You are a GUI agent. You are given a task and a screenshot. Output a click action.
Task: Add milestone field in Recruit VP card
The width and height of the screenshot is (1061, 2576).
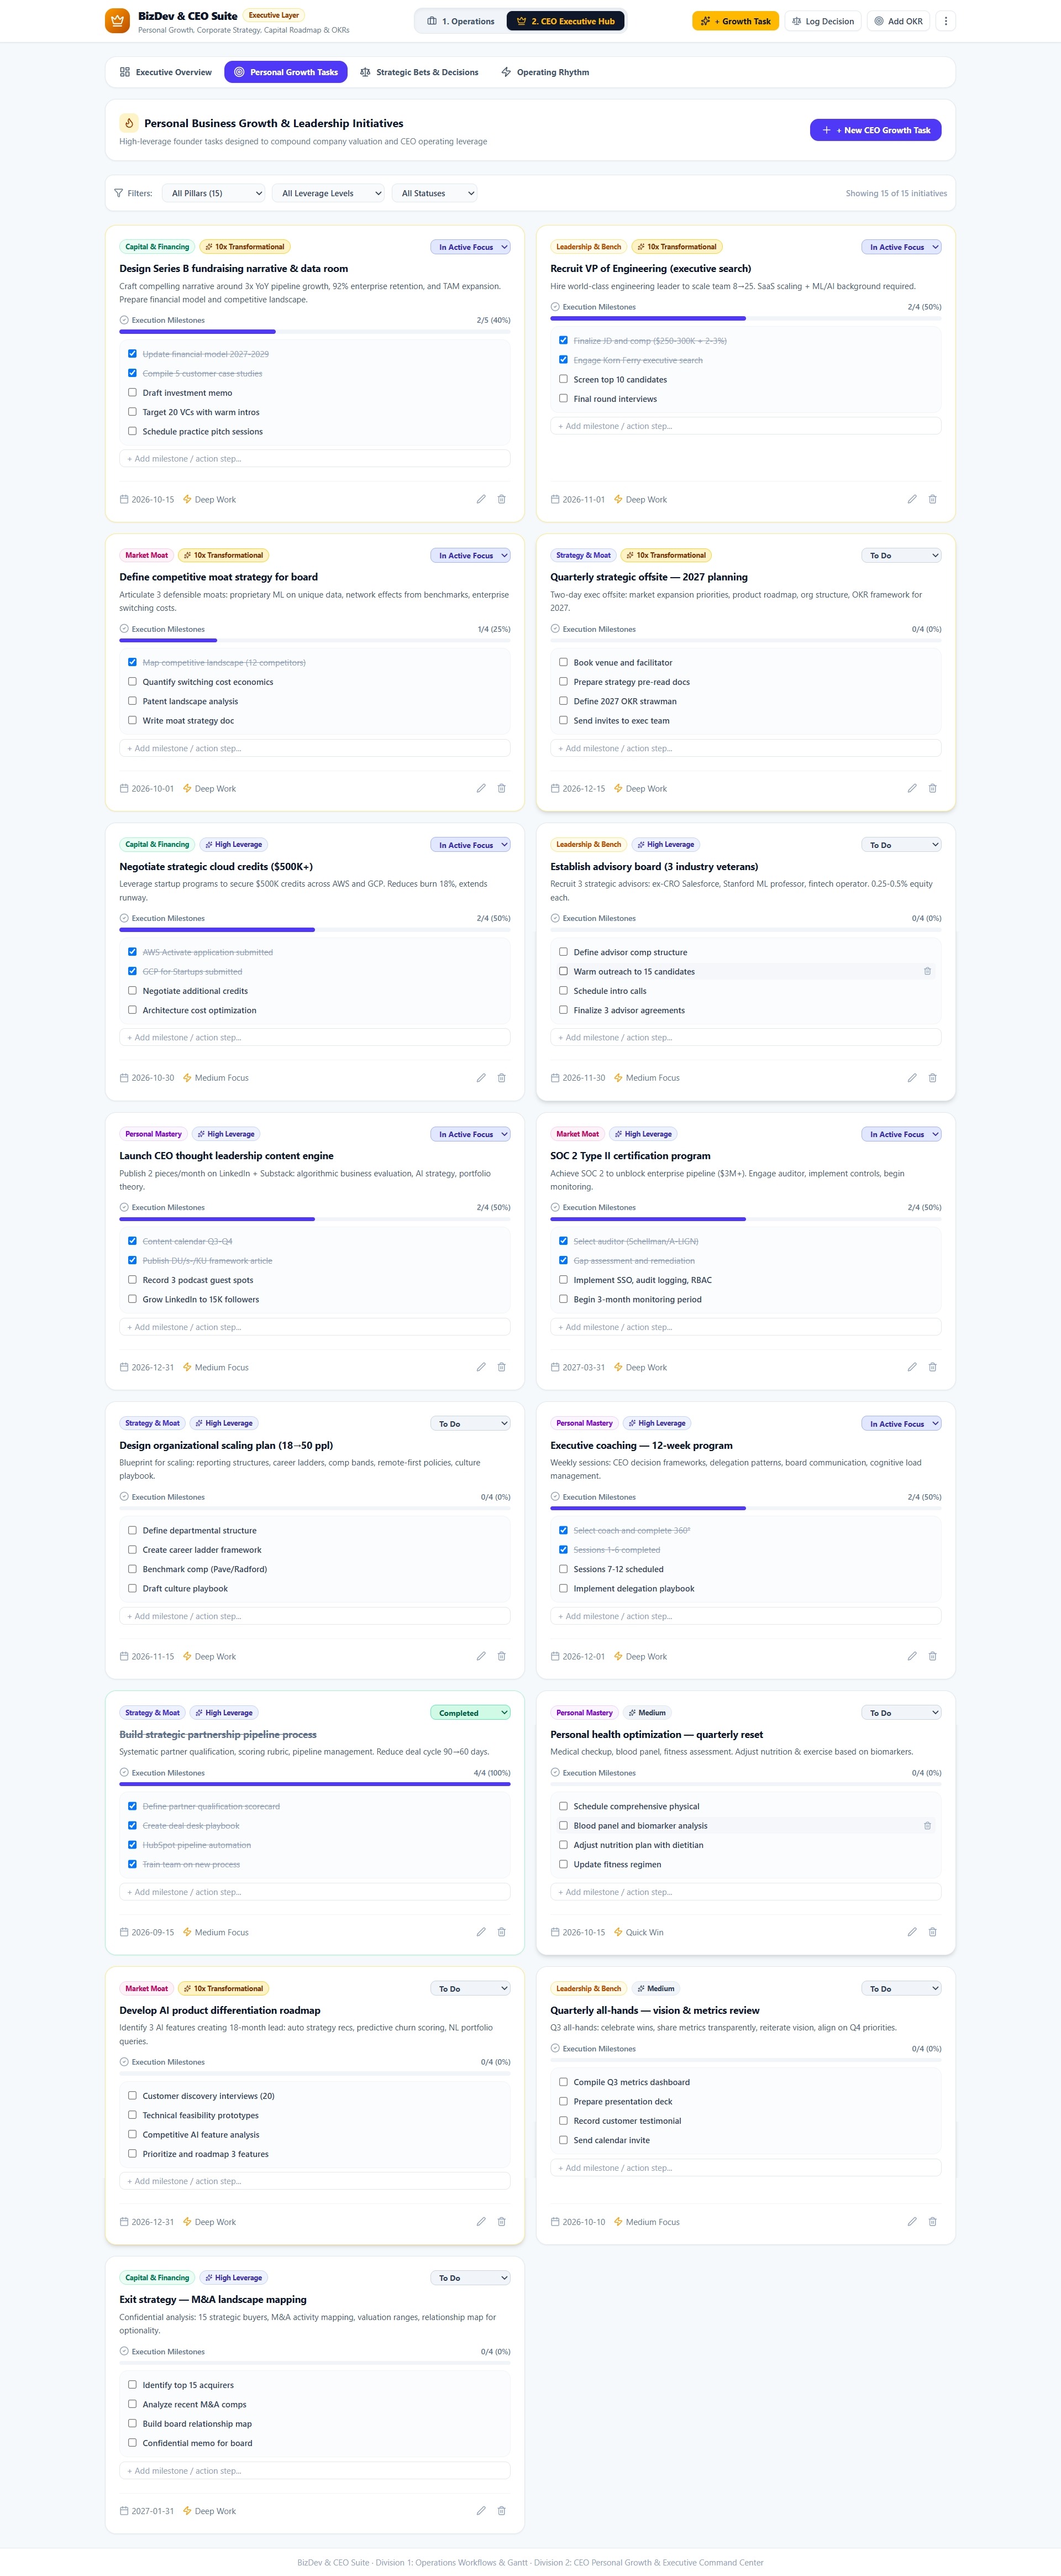point(746,426)
